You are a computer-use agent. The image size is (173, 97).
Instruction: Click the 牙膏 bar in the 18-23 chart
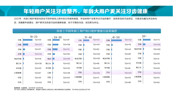click(28, 40)
